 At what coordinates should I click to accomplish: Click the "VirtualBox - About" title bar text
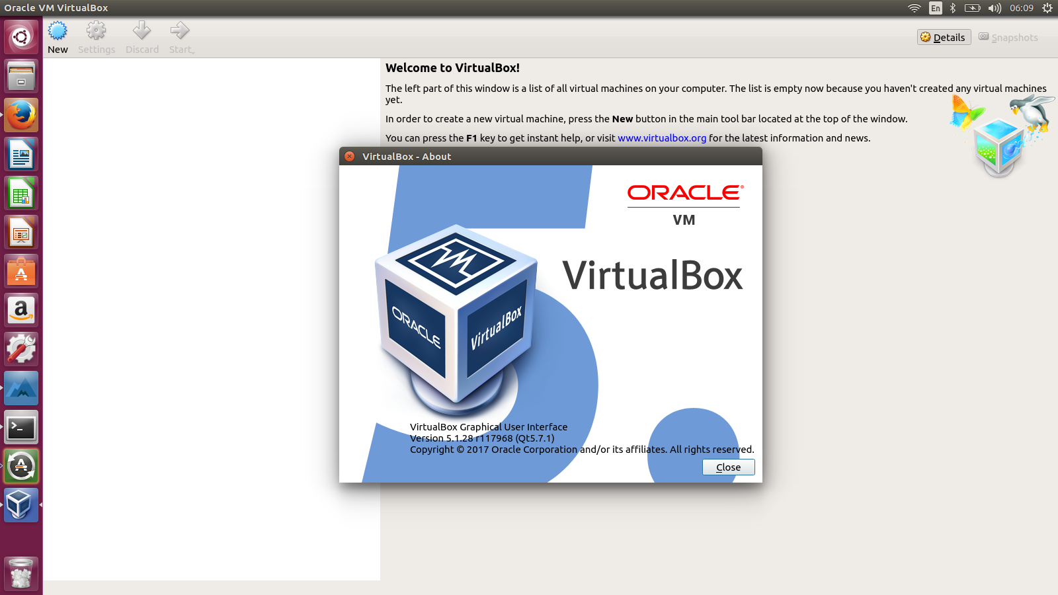[407, 157]
